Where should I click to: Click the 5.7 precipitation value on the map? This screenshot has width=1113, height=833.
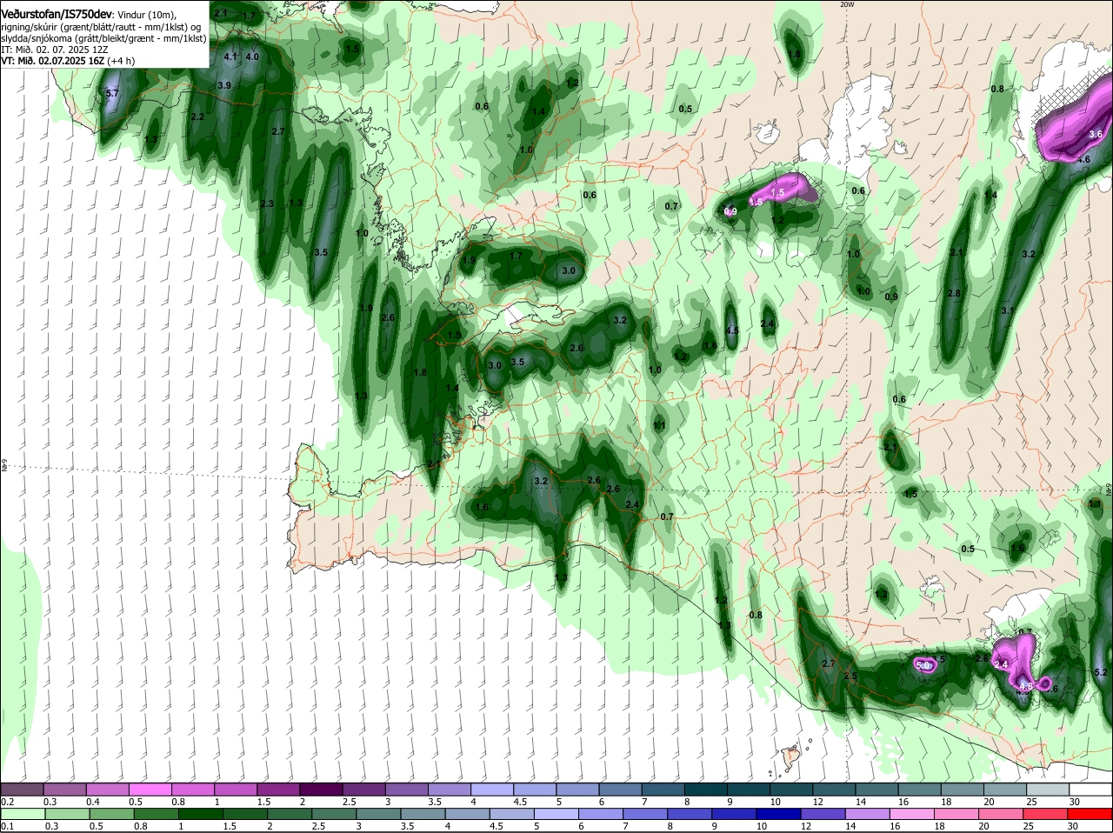111,93
